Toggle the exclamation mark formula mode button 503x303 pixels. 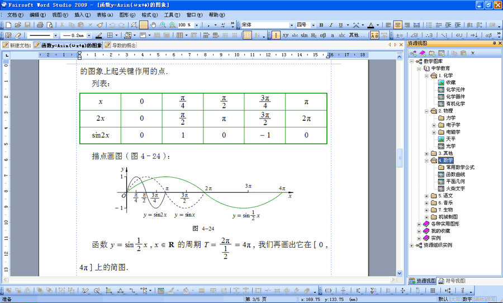pos(276,35)
